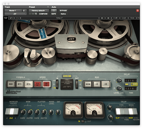Screen dimensions: 143x129
Task: Open the Setup A preset name bar
Action: [x=60, y=18]
